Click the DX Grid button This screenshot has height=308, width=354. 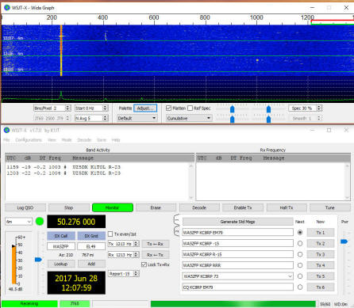[x=91, y=236]
